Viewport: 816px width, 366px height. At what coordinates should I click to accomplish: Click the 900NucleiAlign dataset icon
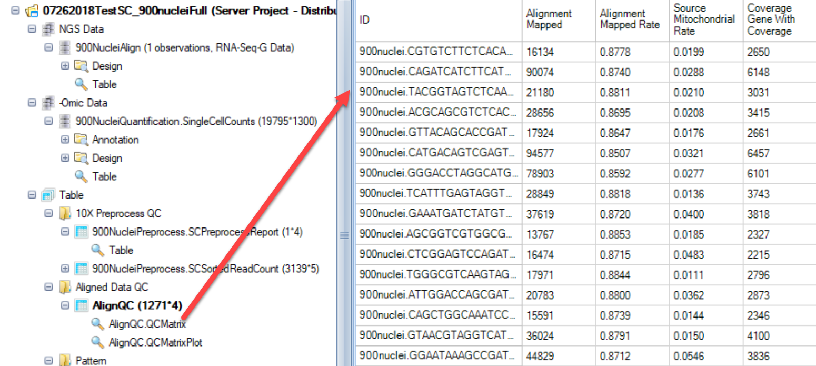[x=65, y=47]
